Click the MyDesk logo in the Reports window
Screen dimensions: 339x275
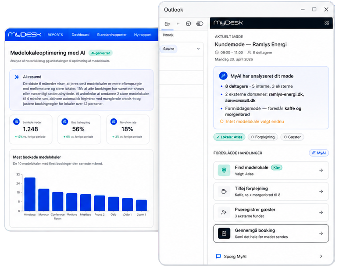coord(25,35)
